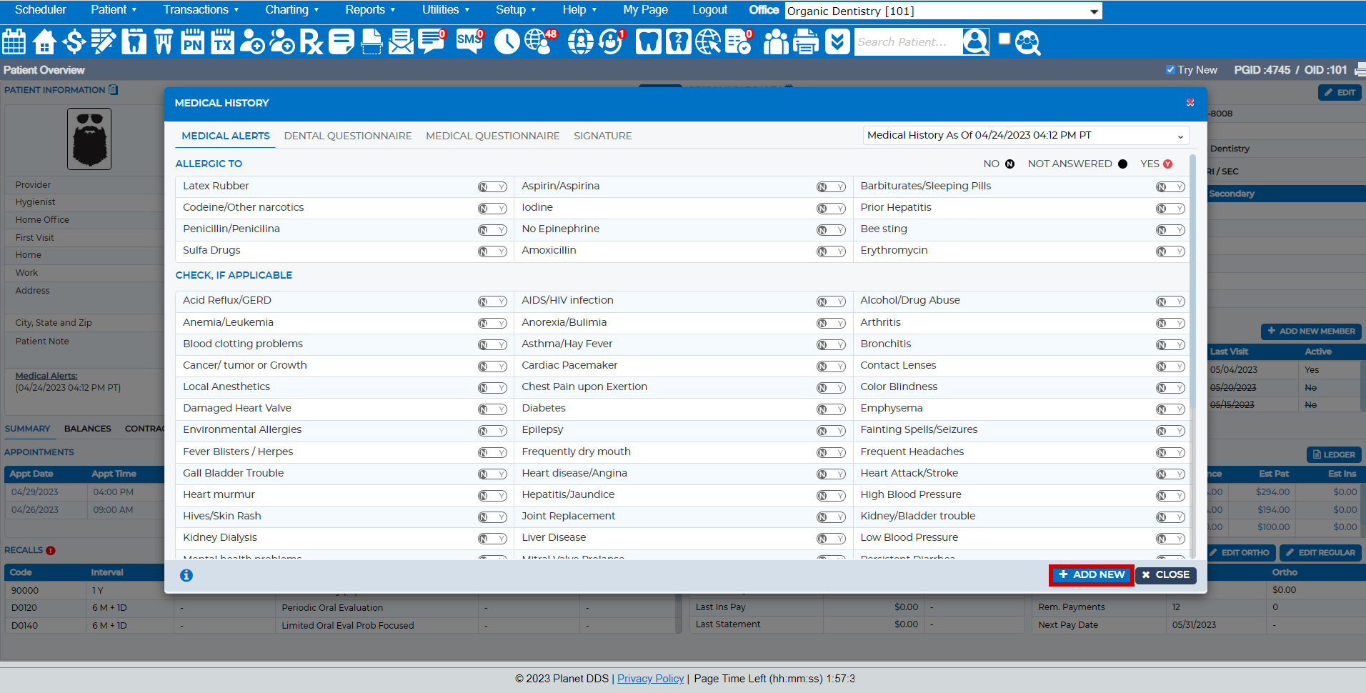The image size is (1366, 693).
Task: Open the Transactions menu
Action: pyautogui.click(x=201, y=9)
